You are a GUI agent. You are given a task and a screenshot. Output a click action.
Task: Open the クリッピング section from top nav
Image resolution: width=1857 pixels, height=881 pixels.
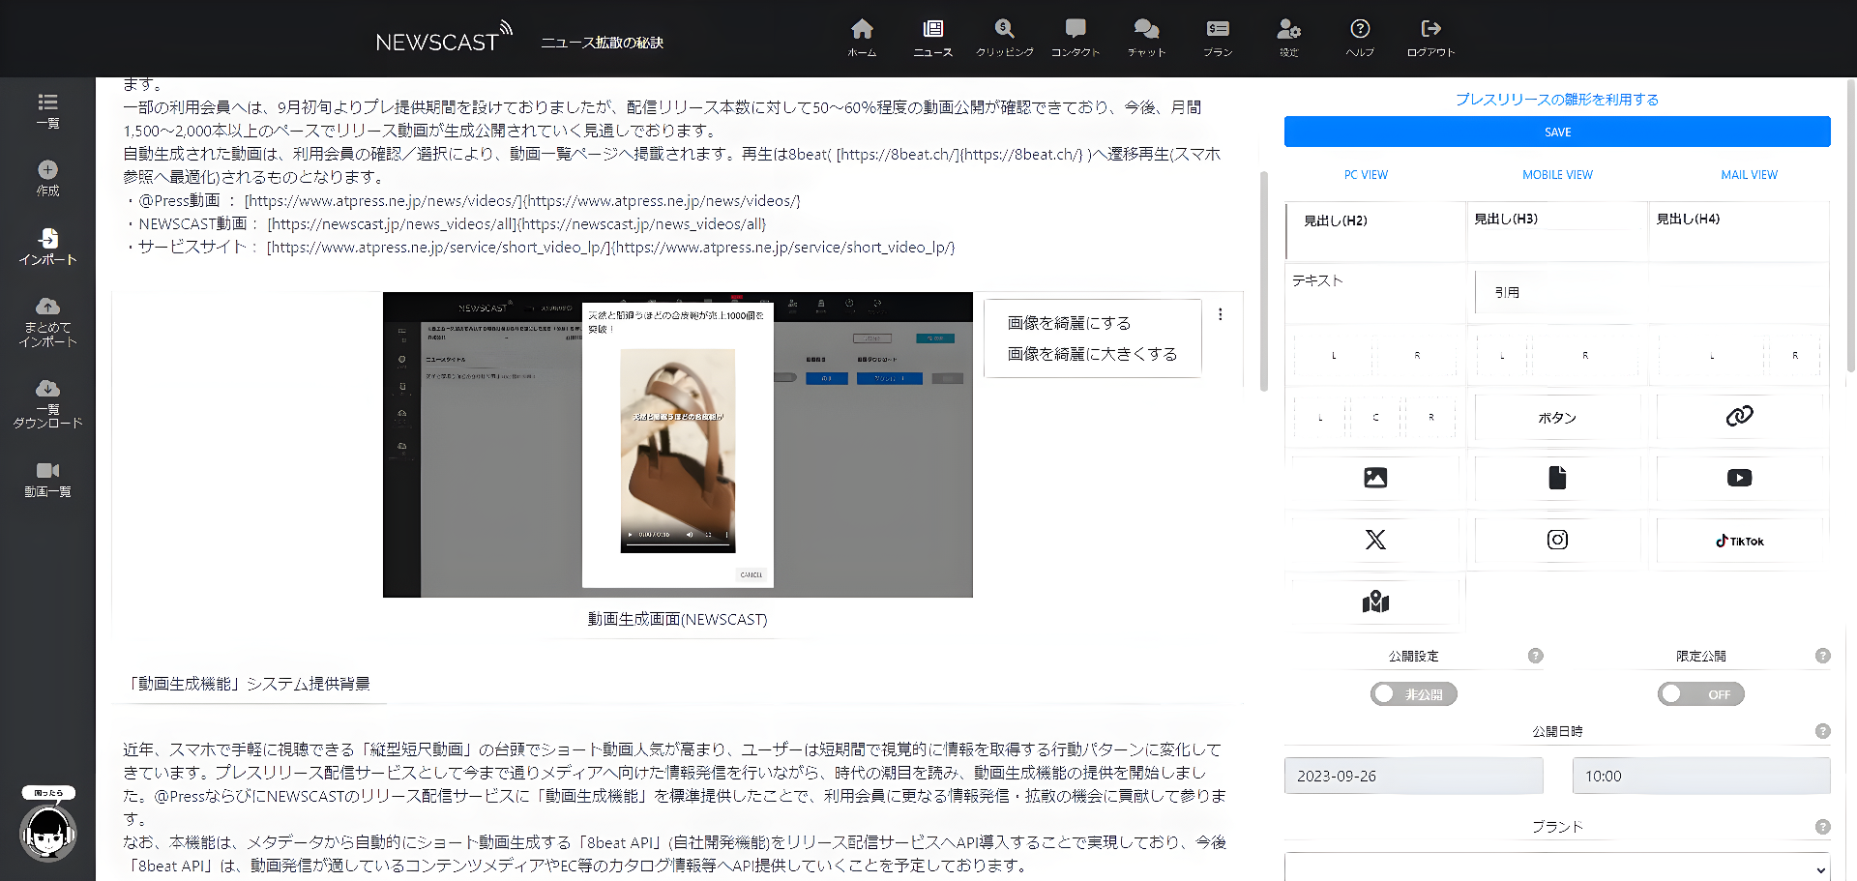click(x=1003, y=39)
